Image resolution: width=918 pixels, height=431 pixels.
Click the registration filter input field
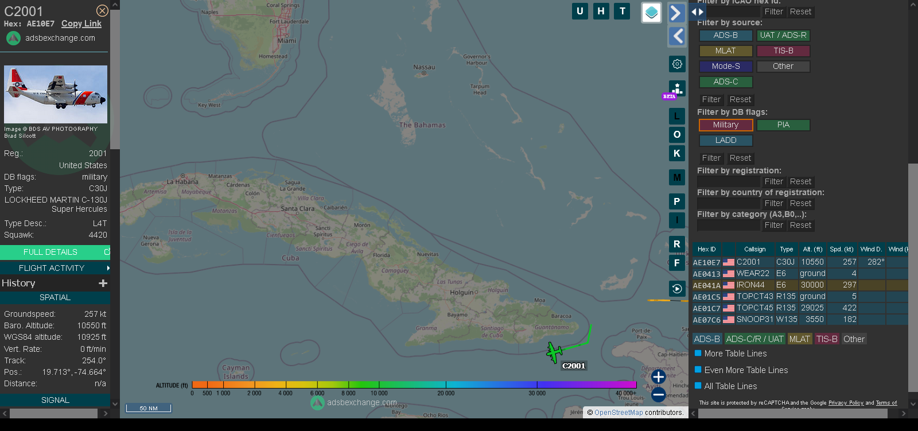click(729, 181)
